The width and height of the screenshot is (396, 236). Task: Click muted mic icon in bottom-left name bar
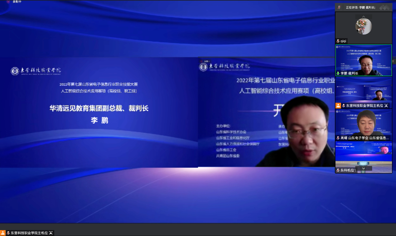[8, 233]
